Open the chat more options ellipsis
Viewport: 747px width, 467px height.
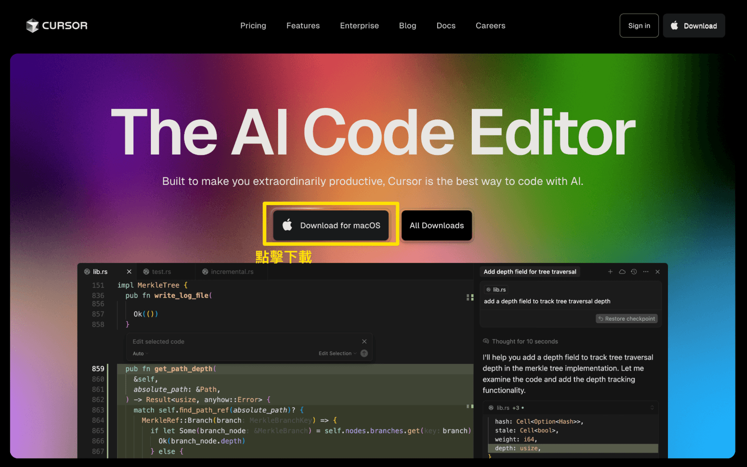click(646, 272)
